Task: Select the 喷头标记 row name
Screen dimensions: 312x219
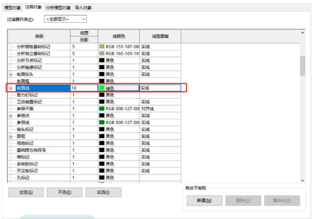Action: pos(25,129)
